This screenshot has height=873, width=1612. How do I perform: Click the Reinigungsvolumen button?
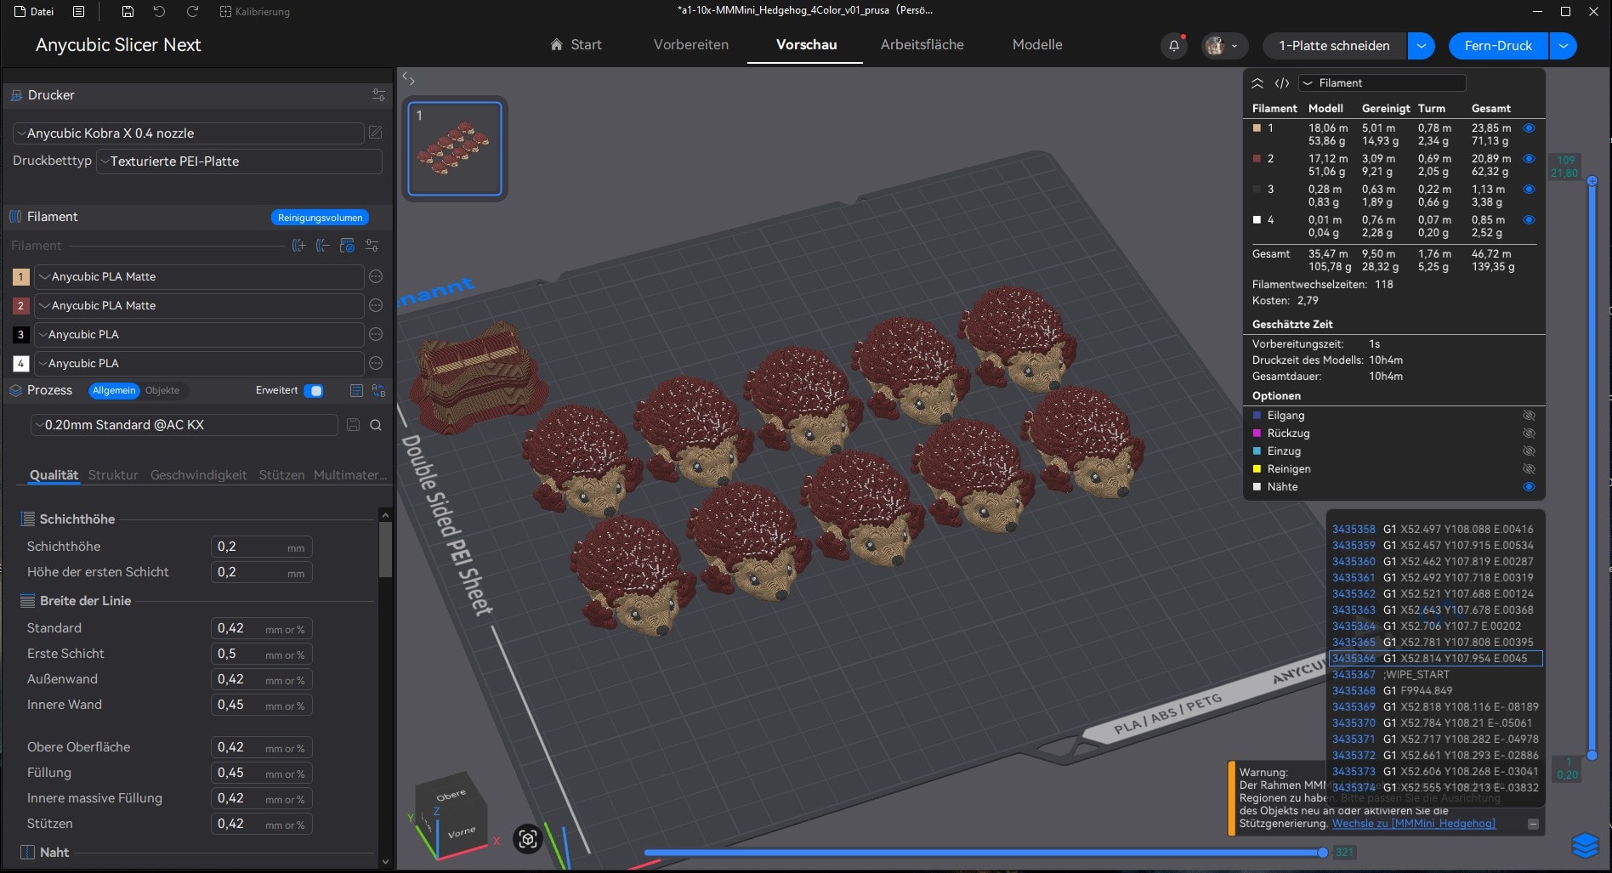(x=320, y=218)
